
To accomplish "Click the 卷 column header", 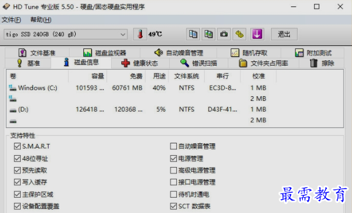I will [37, 76].
